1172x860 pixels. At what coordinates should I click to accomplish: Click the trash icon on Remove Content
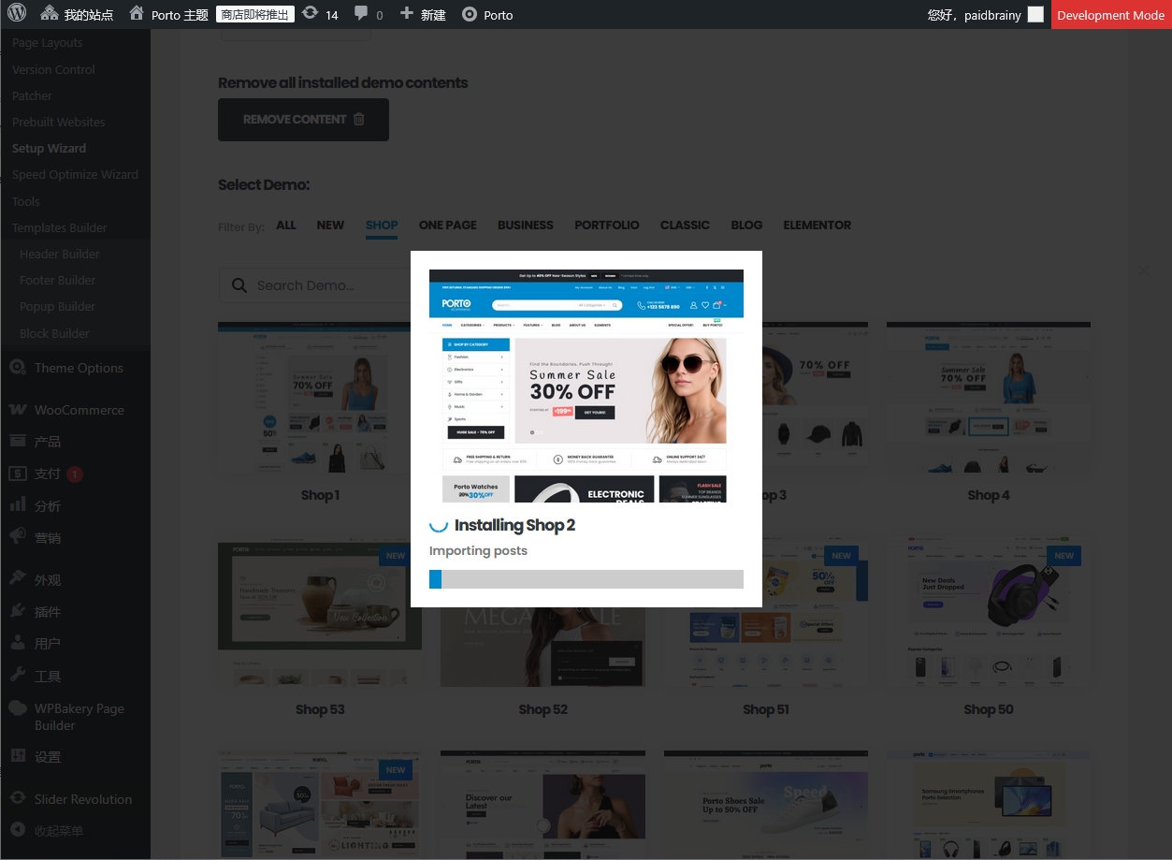359,120
